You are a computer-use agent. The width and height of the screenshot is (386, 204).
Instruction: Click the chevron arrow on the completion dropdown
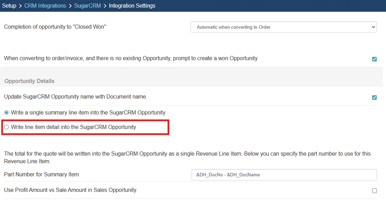(x=373, y=27)
